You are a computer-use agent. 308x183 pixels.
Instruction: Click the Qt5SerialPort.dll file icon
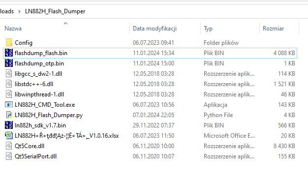click(9, 156)
